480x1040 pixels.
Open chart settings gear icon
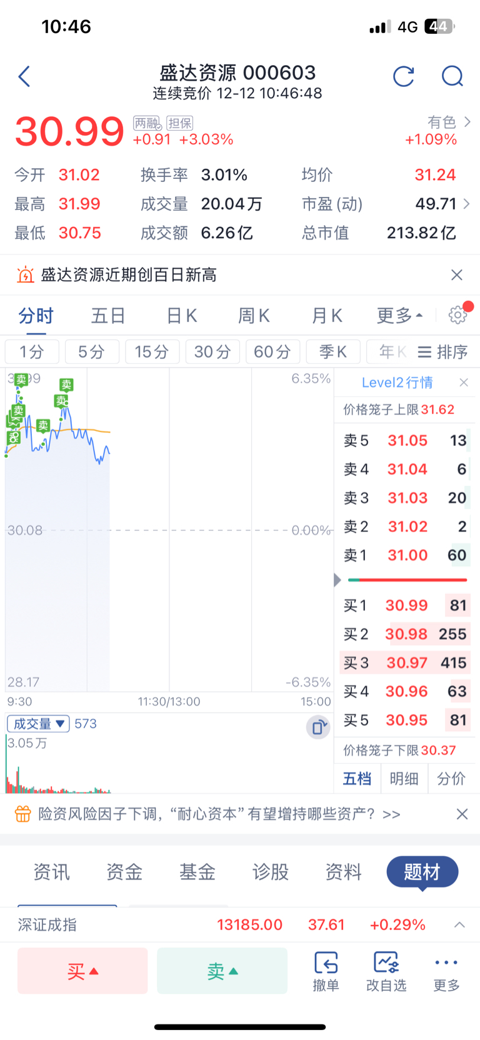click(458, 315)
